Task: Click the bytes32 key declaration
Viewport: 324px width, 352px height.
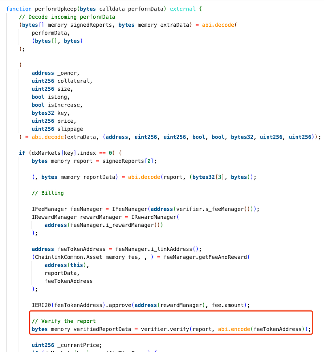Action: point(51,113)
